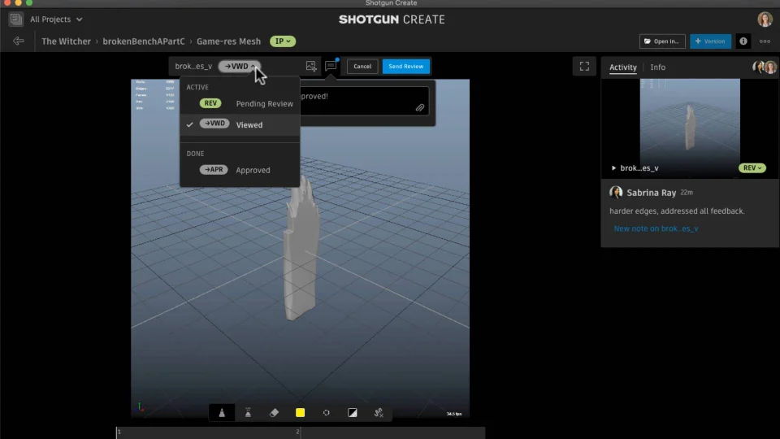Expand the All Projects dropdown

56,20
